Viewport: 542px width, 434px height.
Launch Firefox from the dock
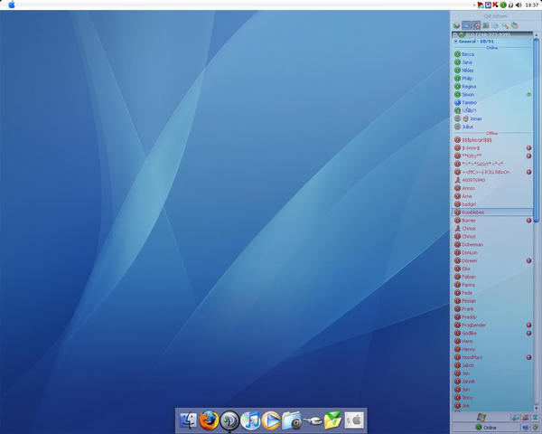[x=209, y=420]
